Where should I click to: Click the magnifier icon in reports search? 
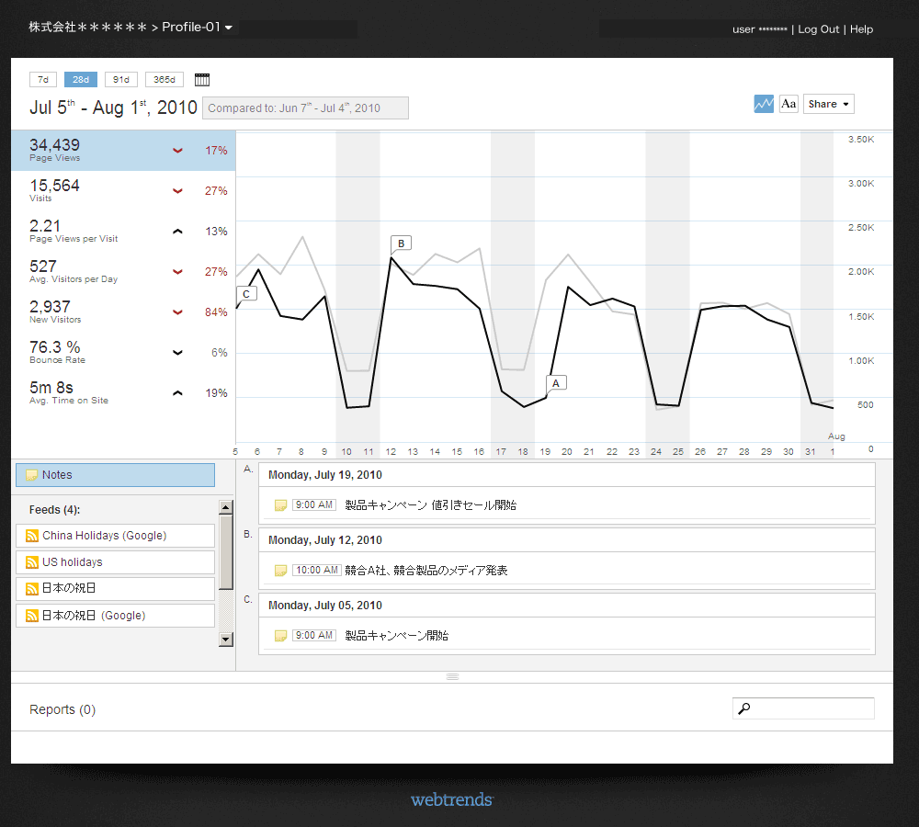click(x=744, y=708)
